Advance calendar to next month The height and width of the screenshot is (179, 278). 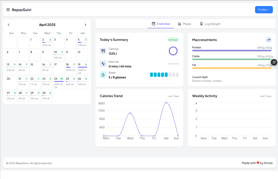pyautogui.click(x=85, y=25)
